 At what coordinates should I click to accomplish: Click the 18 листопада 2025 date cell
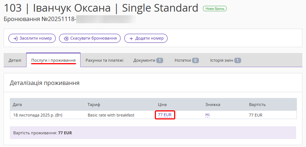point(38,115)
